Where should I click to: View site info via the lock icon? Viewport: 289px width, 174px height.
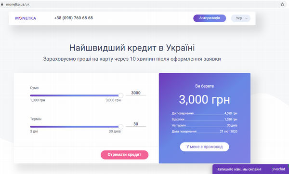tap(2, 4)
